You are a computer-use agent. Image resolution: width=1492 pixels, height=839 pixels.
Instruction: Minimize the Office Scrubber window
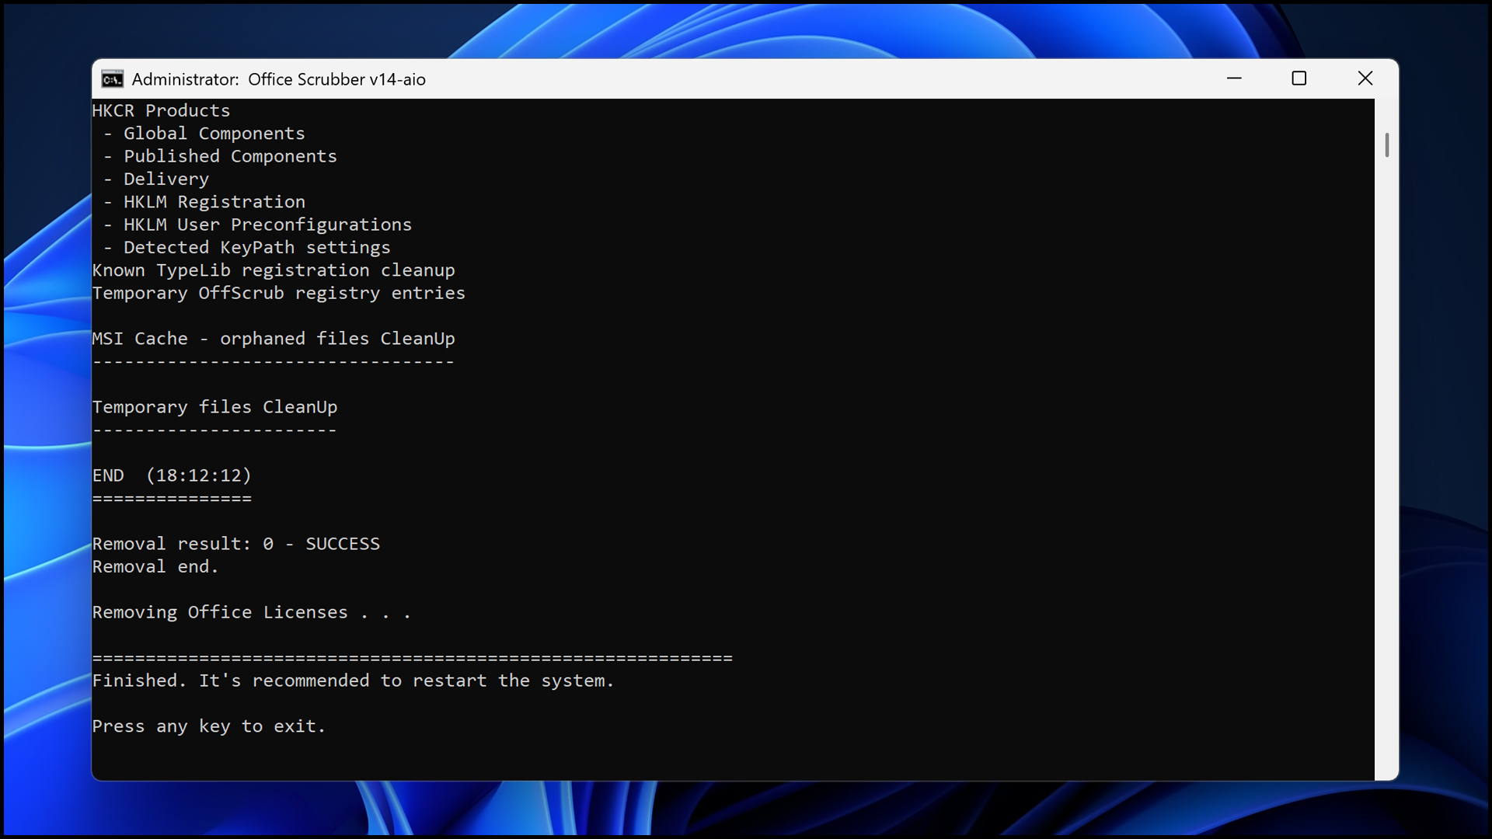[1234, 78]
